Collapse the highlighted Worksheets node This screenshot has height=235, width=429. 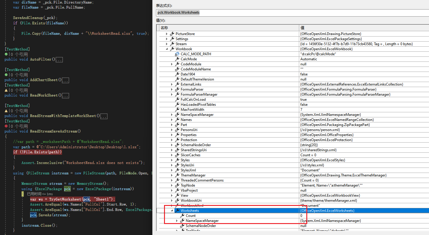[172, 210]
